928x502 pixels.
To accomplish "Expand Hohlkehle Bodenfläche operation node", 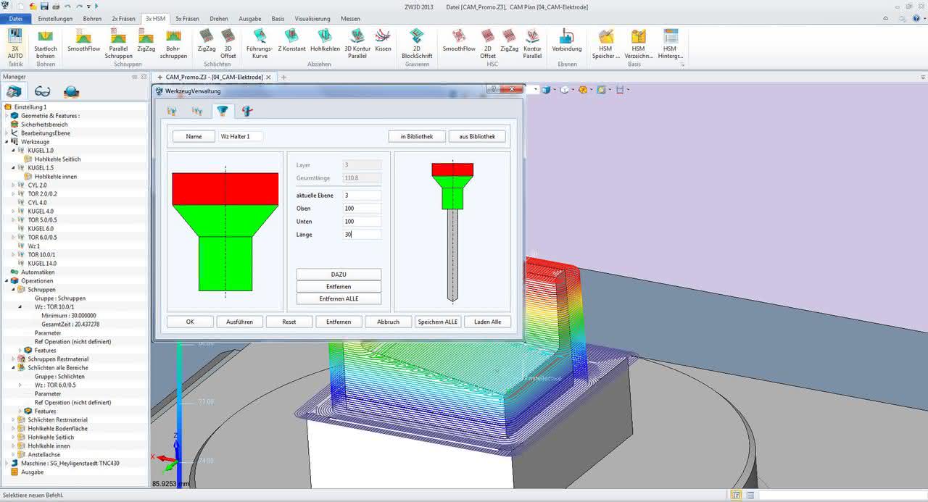I will tap(13, 429).
